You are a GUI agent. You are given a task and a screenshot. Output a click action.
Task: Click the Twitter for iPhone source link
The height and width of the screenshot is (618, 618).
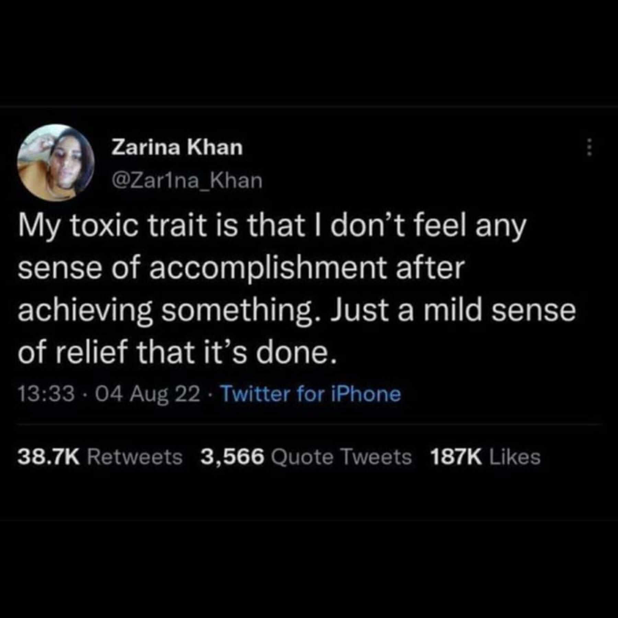coord(310,394)
